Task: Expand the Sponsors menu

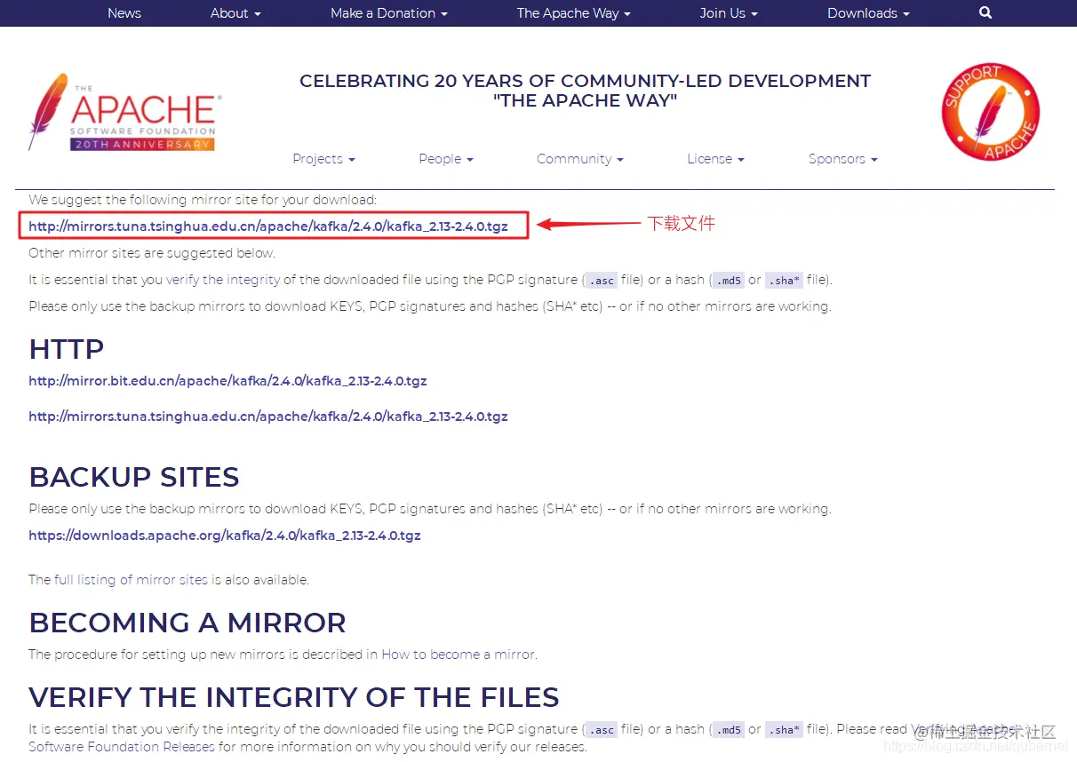Action: click(843, 159)
